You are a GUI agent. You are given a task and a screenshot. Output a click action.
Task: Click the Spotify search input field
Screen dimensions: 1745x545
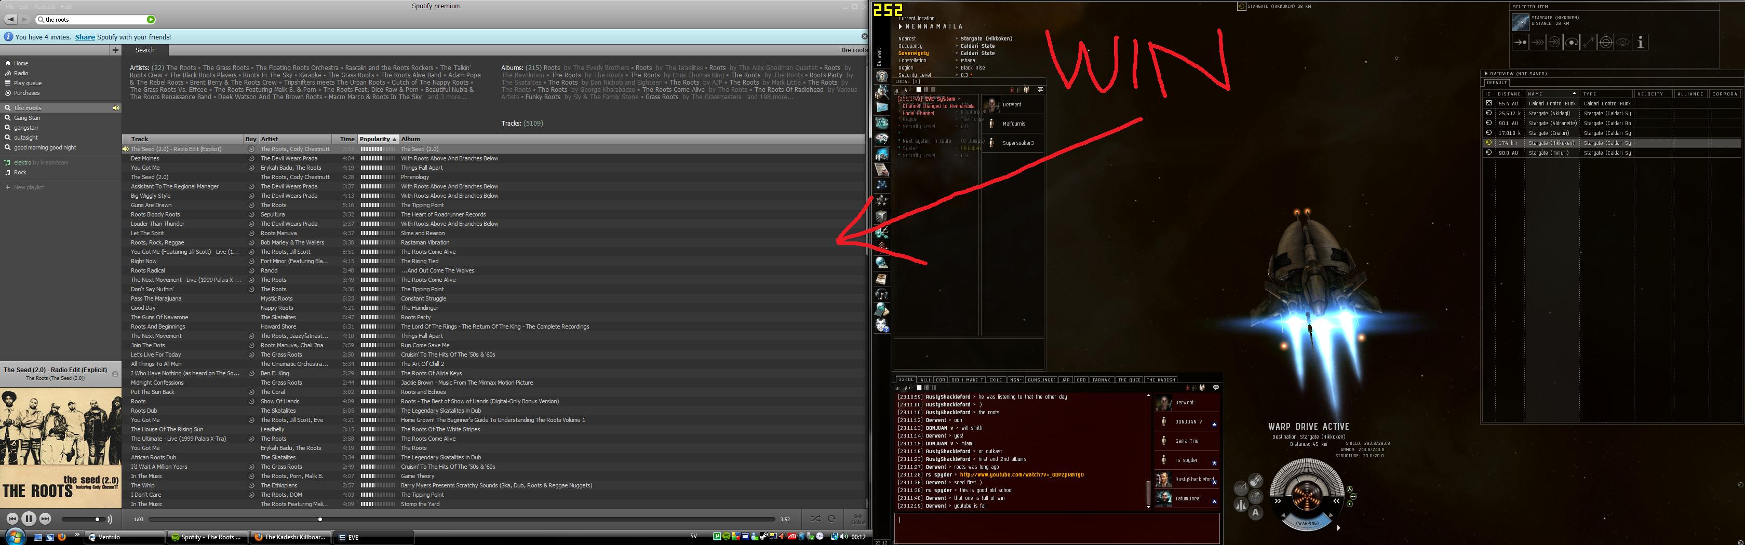click(96, 20)
